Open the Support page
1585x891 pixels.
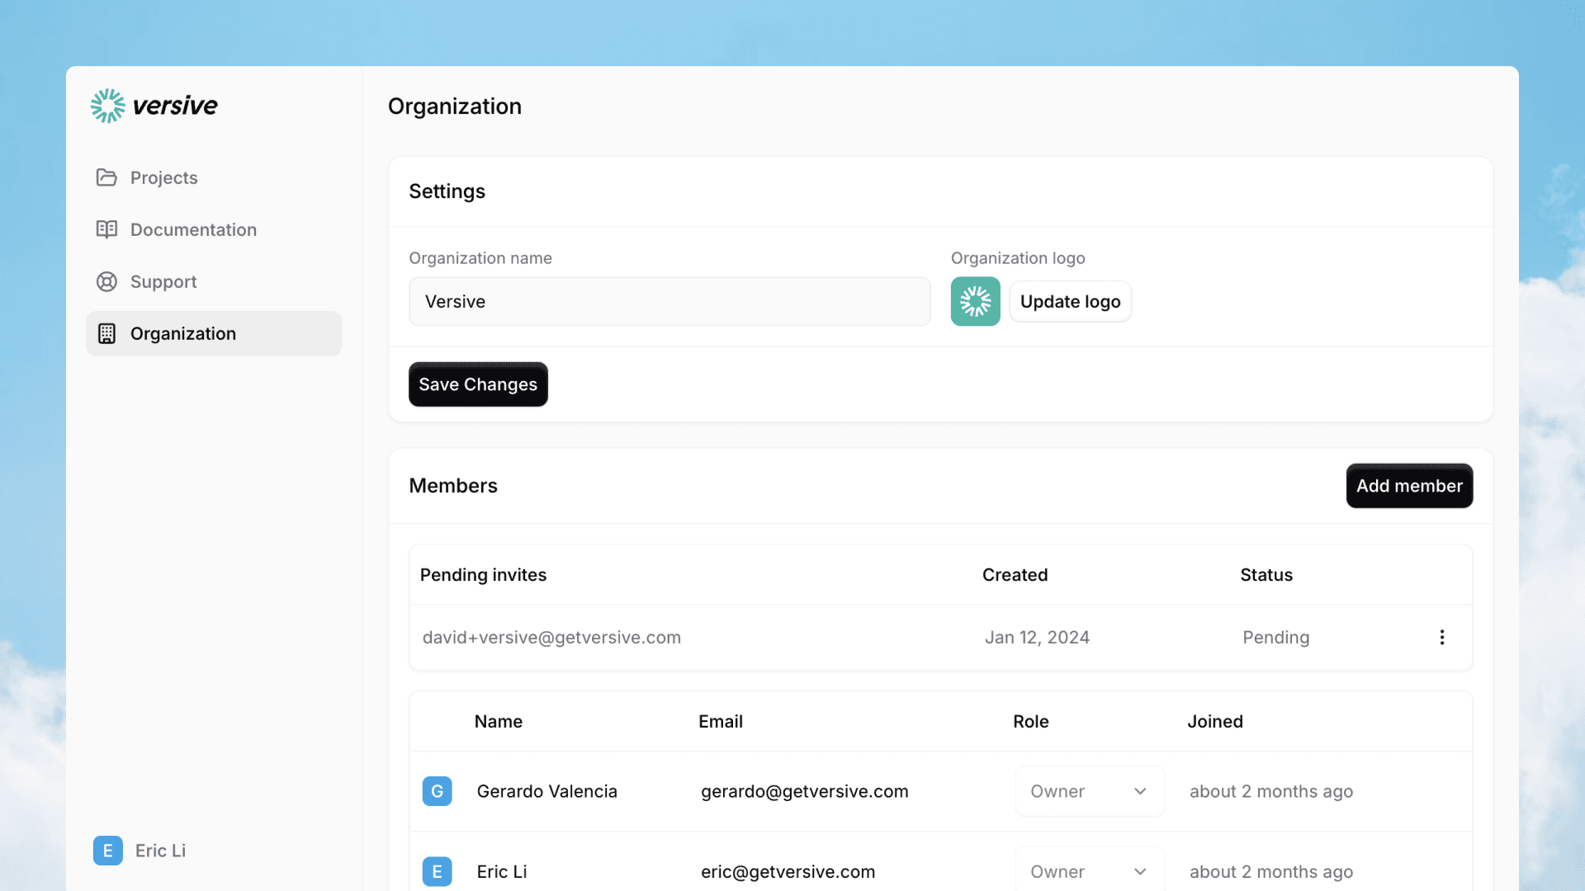163,281
